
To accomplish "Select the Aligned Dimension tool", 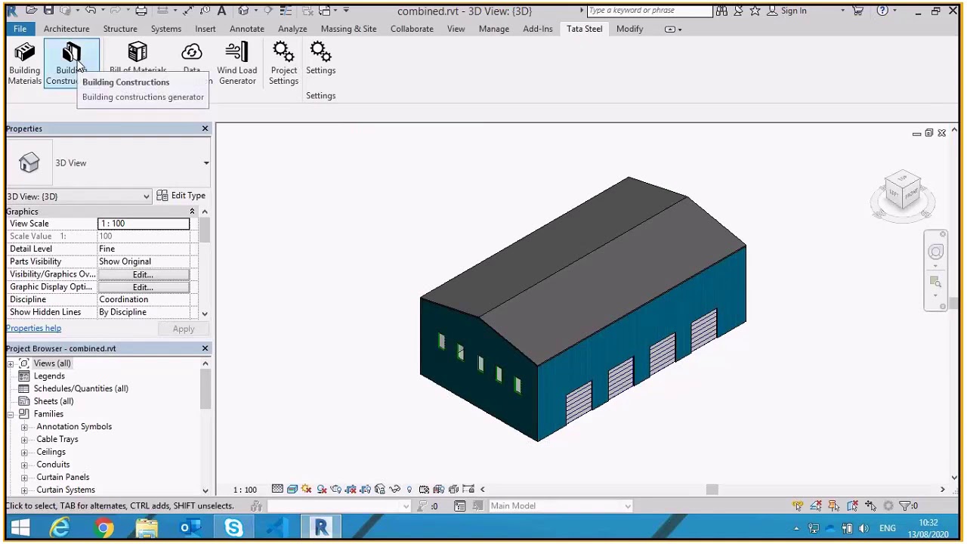I will coord(187,11).
